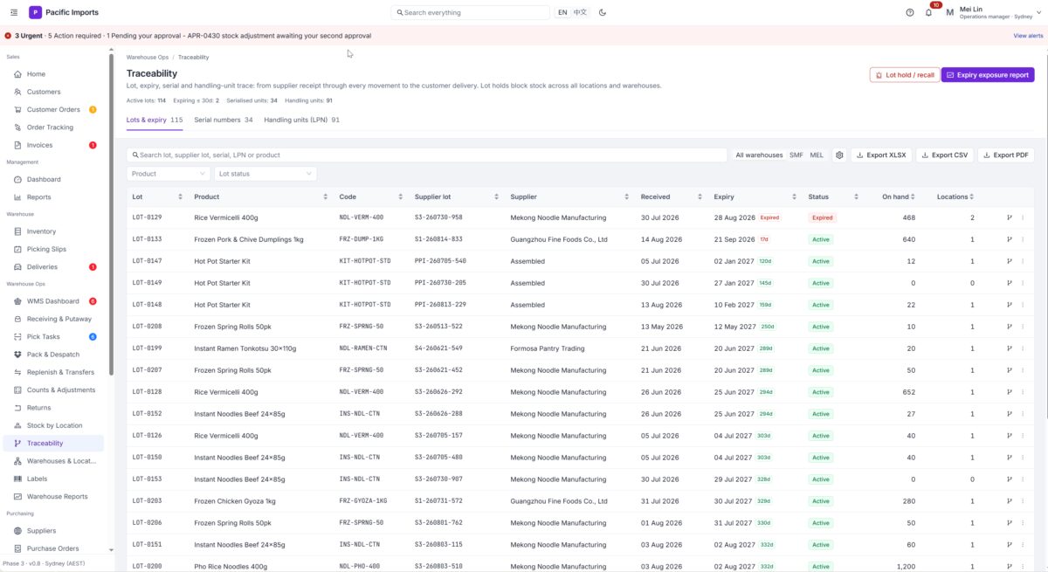Click the Search everything field
This screenshot has height=572, width=1048.
(471, 12)
